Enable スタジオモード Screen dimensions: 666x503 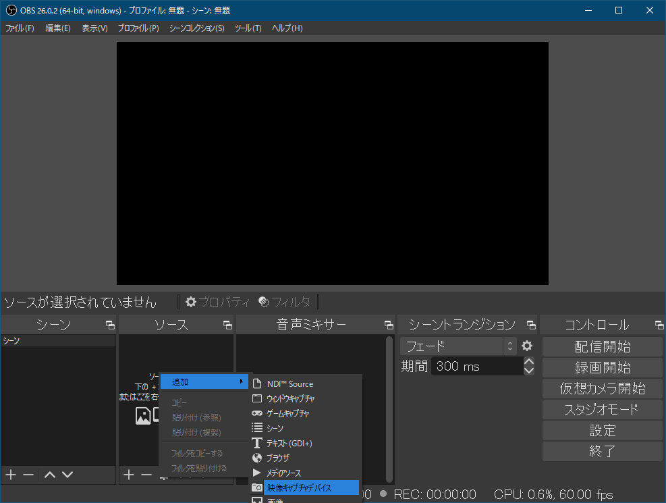(601, 409)
